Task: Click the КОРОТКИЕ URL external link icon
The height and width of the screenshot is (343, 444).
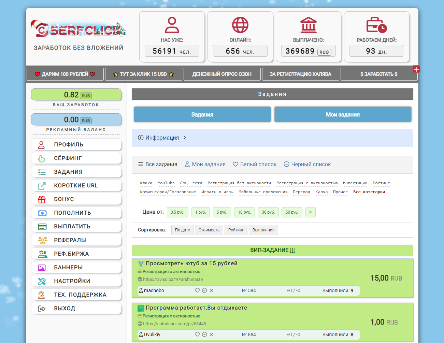Action: click(42, 186)
